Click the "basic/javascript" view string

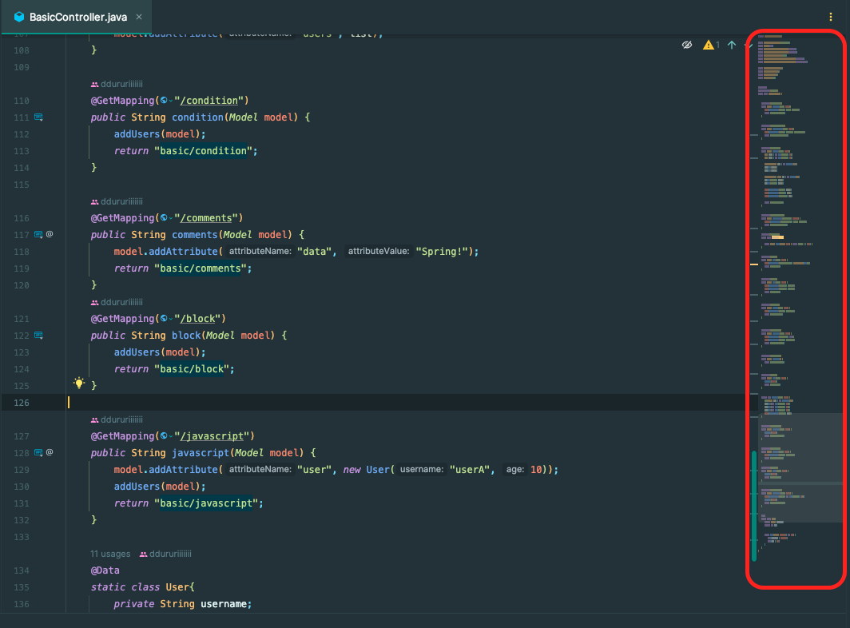coord(206,503)
